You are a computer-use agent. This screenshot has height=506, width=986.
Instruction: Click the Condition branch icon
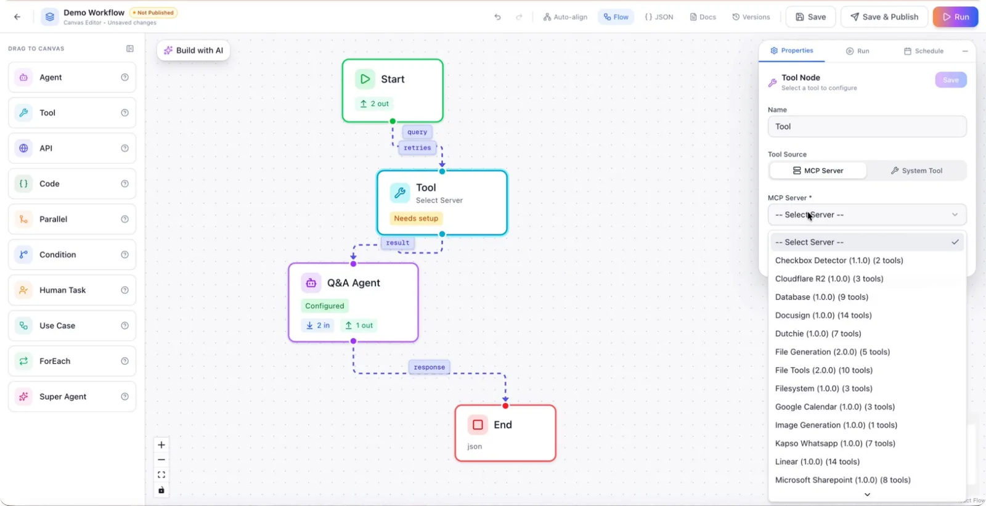(23, 255)
